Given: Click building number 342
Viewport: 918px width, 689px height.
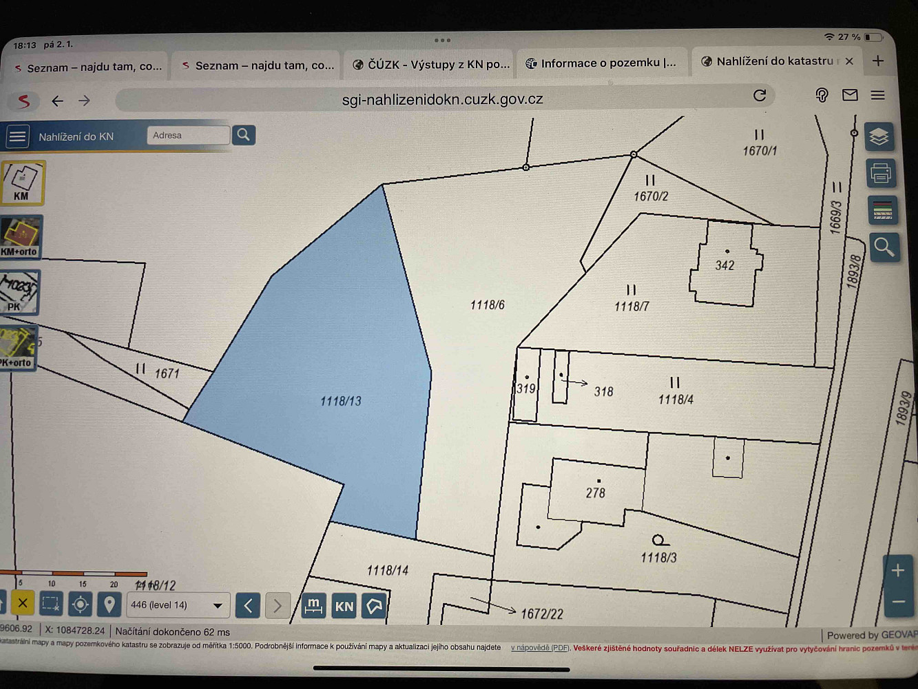Looking at the screenshot, I should [x=724, y=265].
